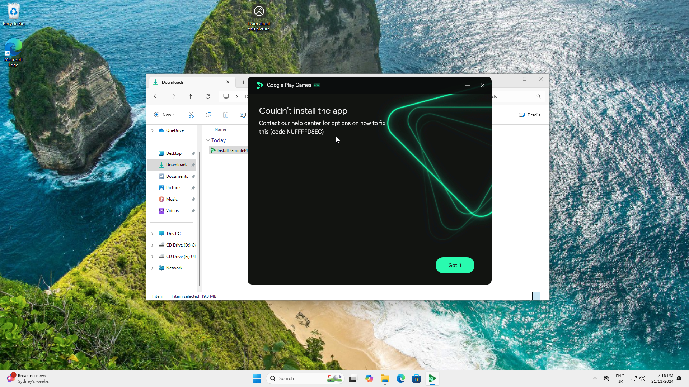
Task: Click the Copy icon in Explorer toolbar
Action: tap(208, 115)
